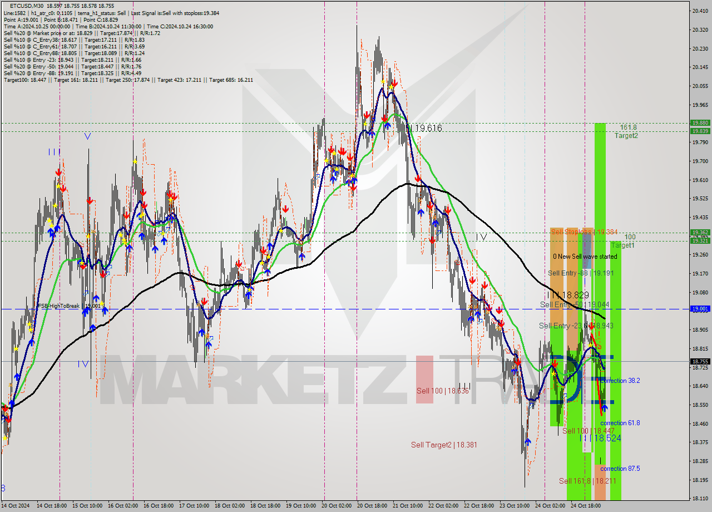712x512 pixels.
Task: Click the ETCUSD,M30 symbol title text
Action: pos(26,6)
